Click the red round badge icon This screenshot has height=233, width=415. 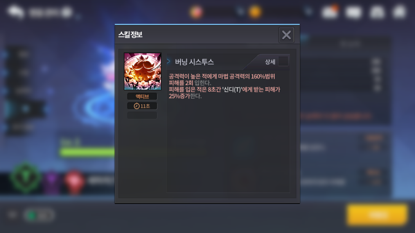(74, 181)
